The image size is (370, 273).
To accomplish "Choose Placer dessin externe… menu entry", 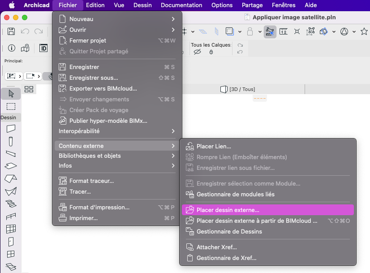I will pyautogui.click(x=268, y=210).
